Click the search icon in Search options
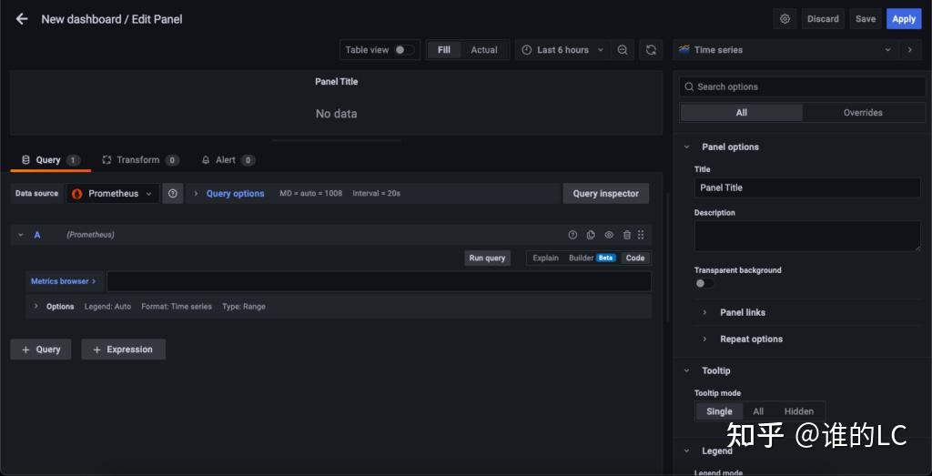Image resolution: width=932 pixels, height=476 pixels. pyautogui.click(x=689, y=86)
